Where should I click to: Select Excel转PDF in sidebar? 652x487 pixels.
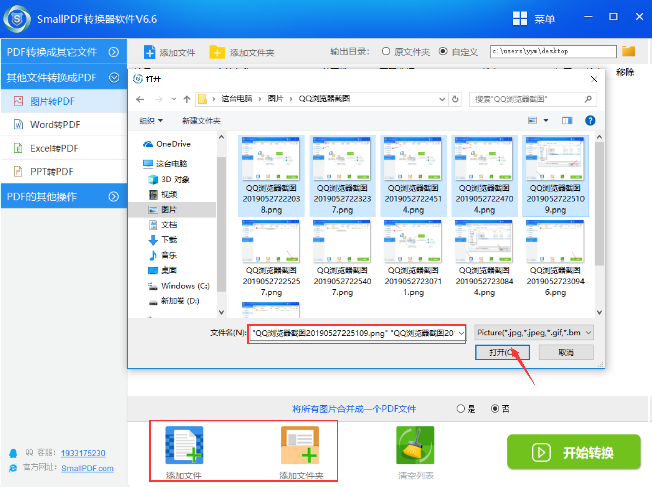(63, 148)
